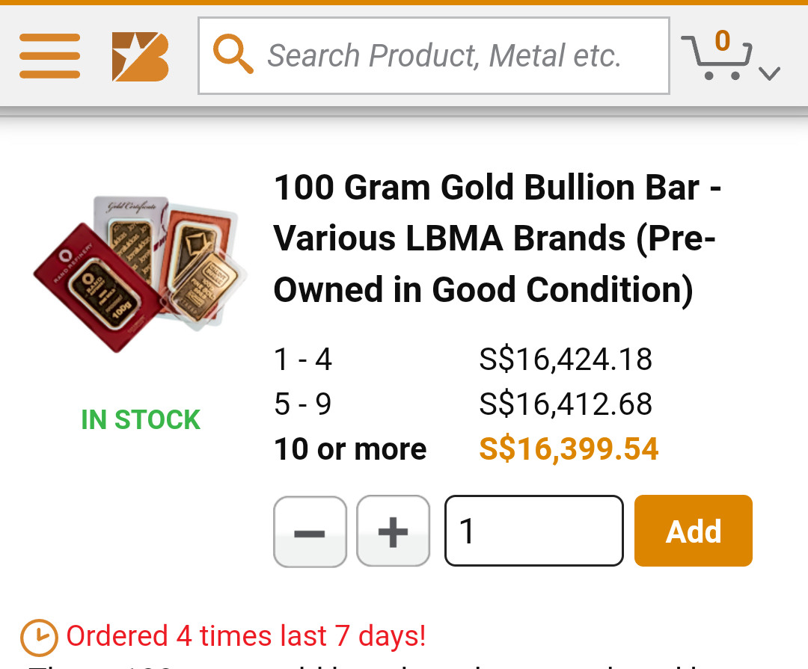Open the shopping cart icon
Screen dimensions: 808x669
pyautogui.click(x=716, y=58)
